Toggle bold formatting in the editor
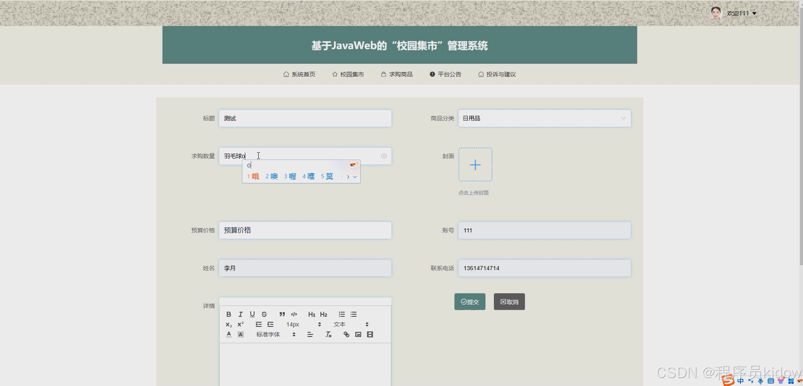Image resolution: width=803 pixels, height=386 pixels. pyautogui.click(x=228, y=314)
